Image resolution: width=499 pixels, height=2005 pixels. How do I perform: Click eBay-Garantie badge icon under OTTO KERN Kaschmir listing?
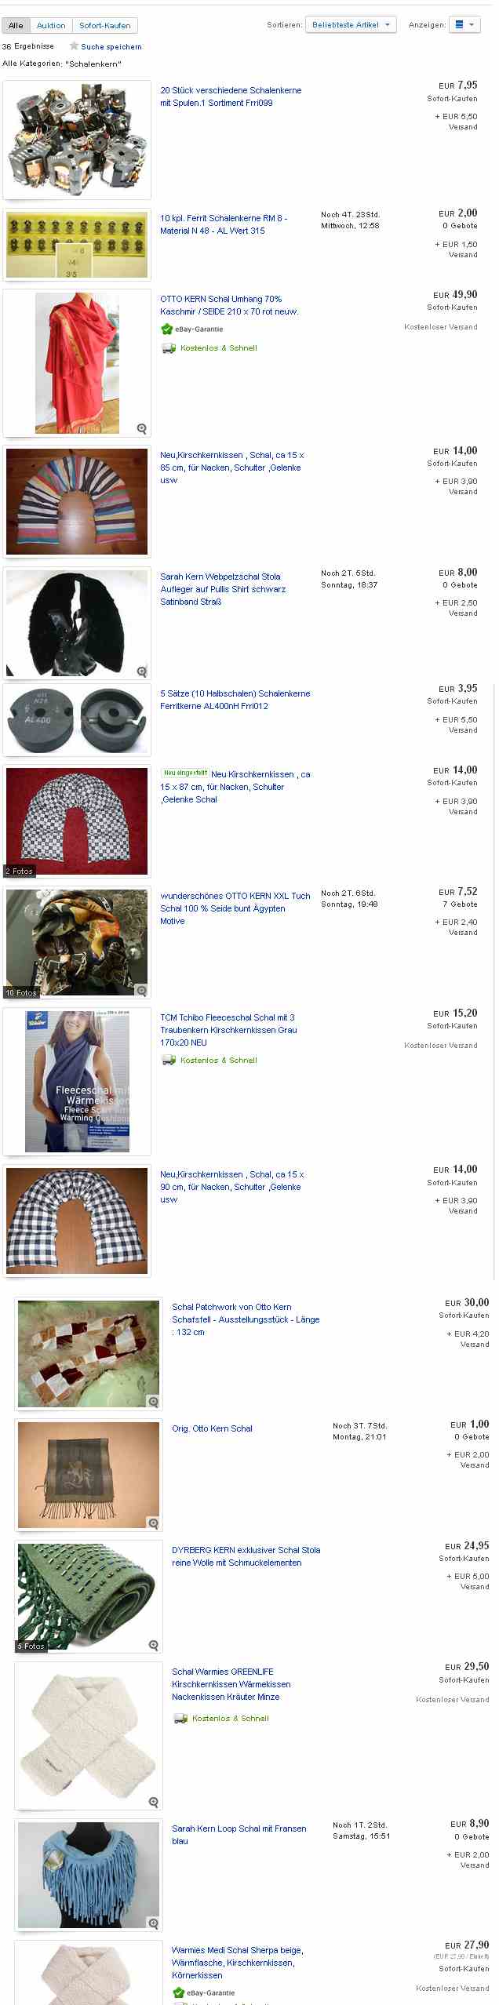(166, 329)
